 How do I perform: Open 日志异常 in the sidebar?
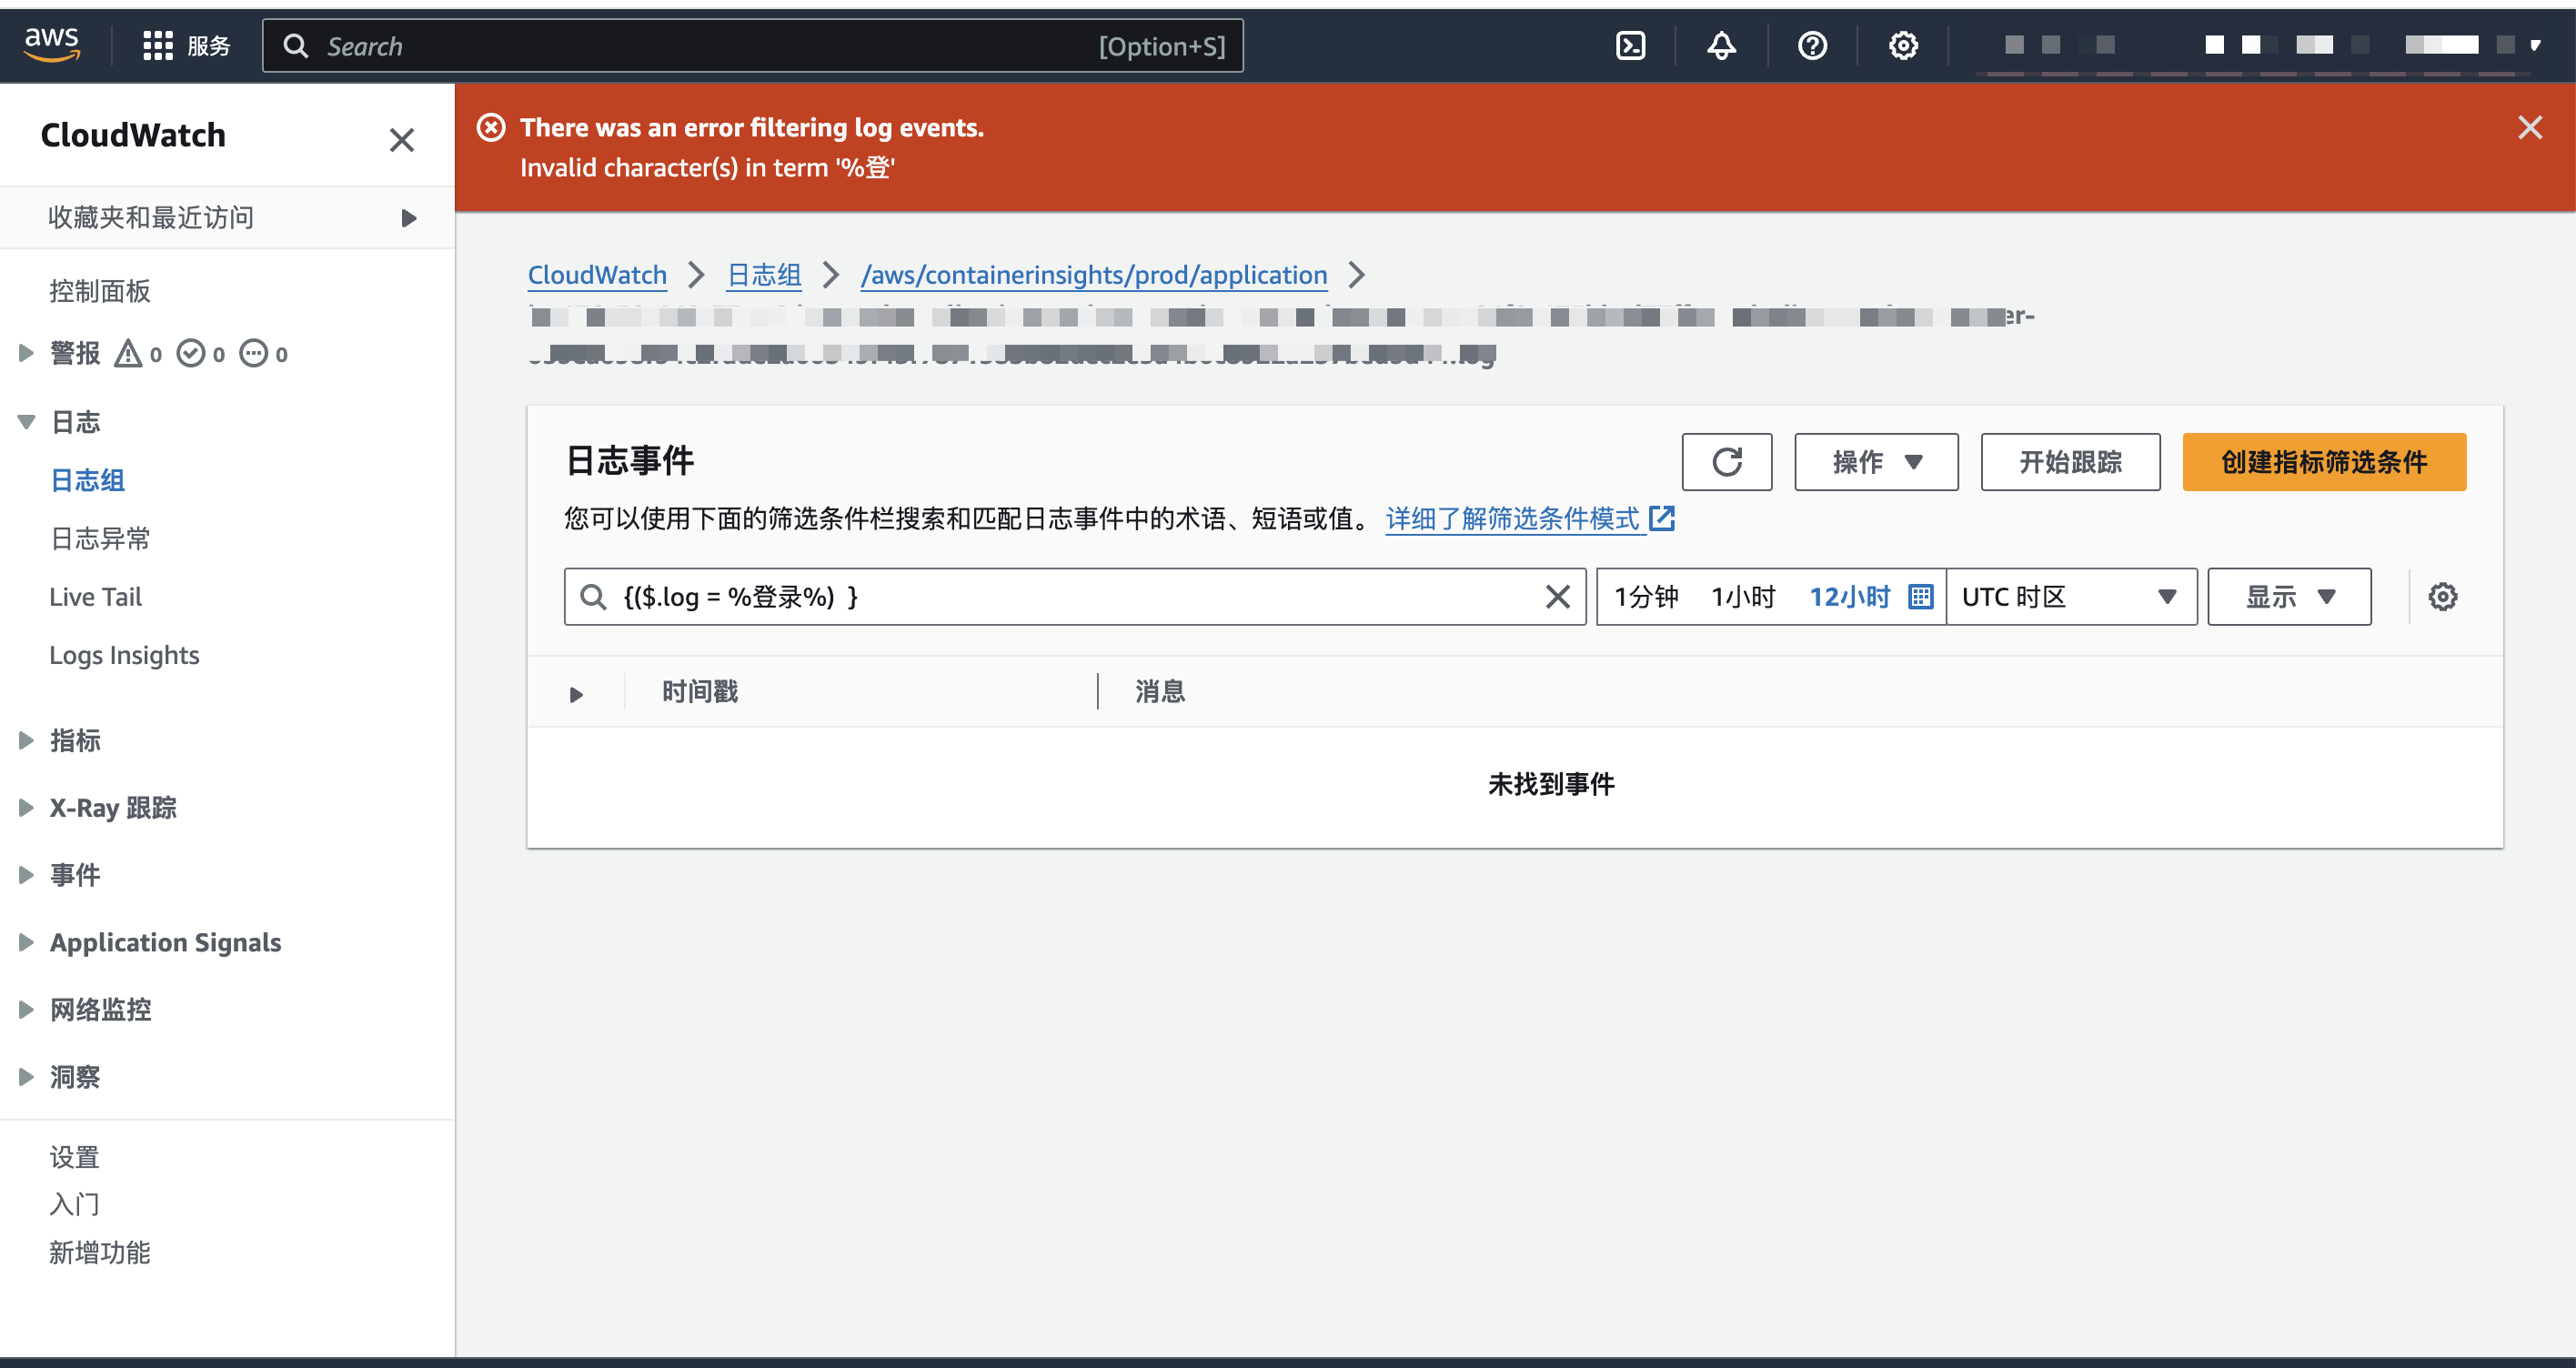click(x=100, y=538)
